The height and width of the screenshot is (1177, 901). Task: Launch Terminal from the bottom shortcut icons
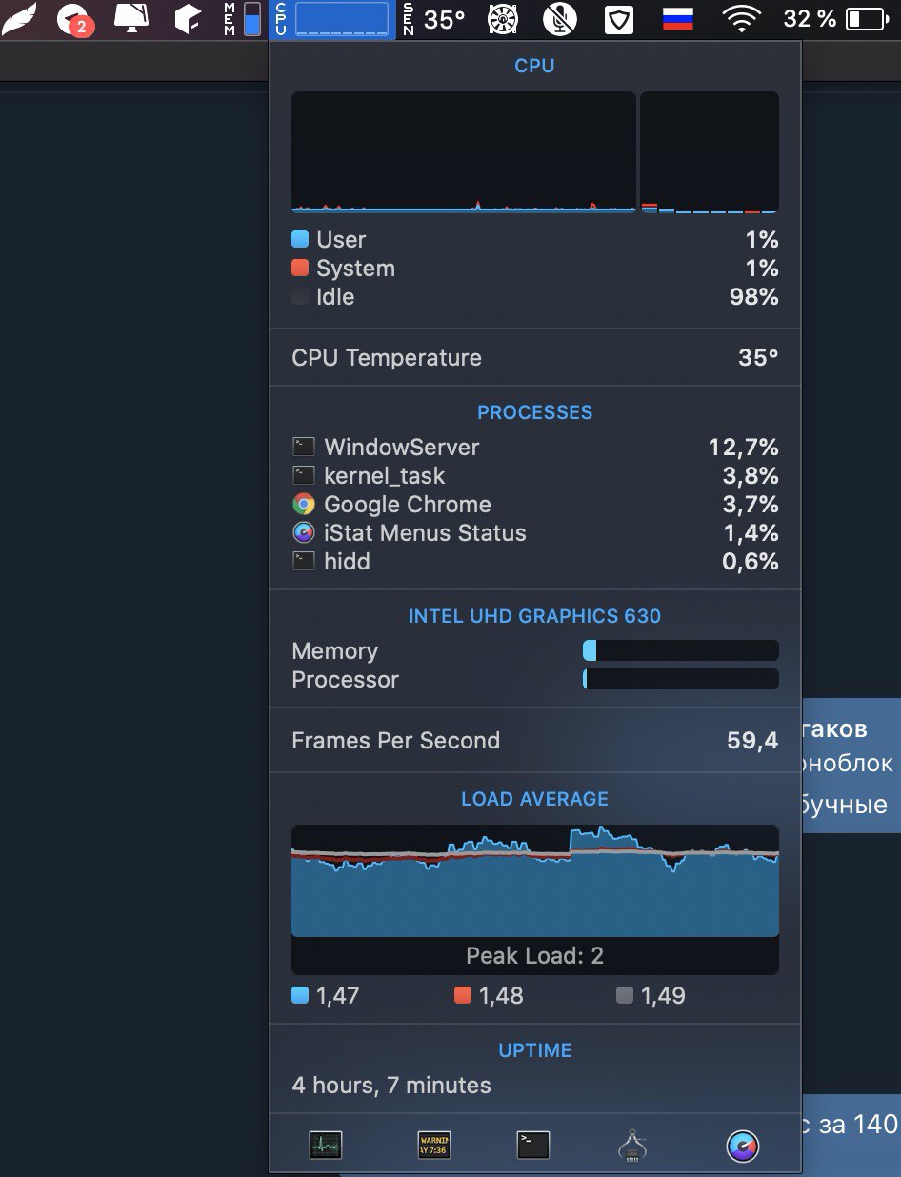533,1144
